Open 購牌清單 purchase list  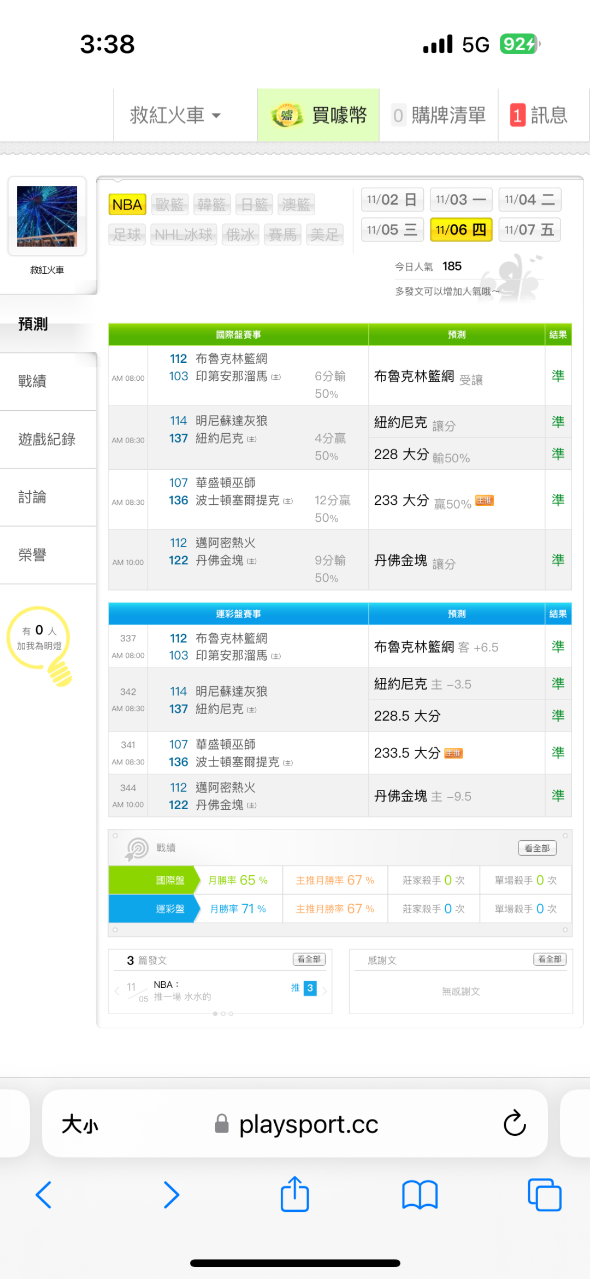(439, 115)
